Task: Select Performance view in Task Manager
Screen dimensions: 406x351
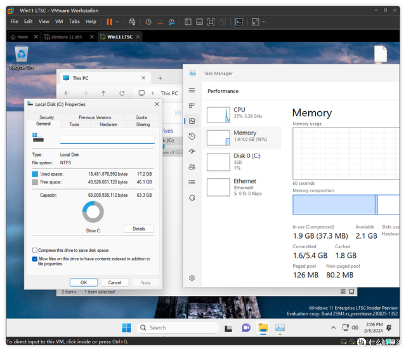Action: (192, 121)
